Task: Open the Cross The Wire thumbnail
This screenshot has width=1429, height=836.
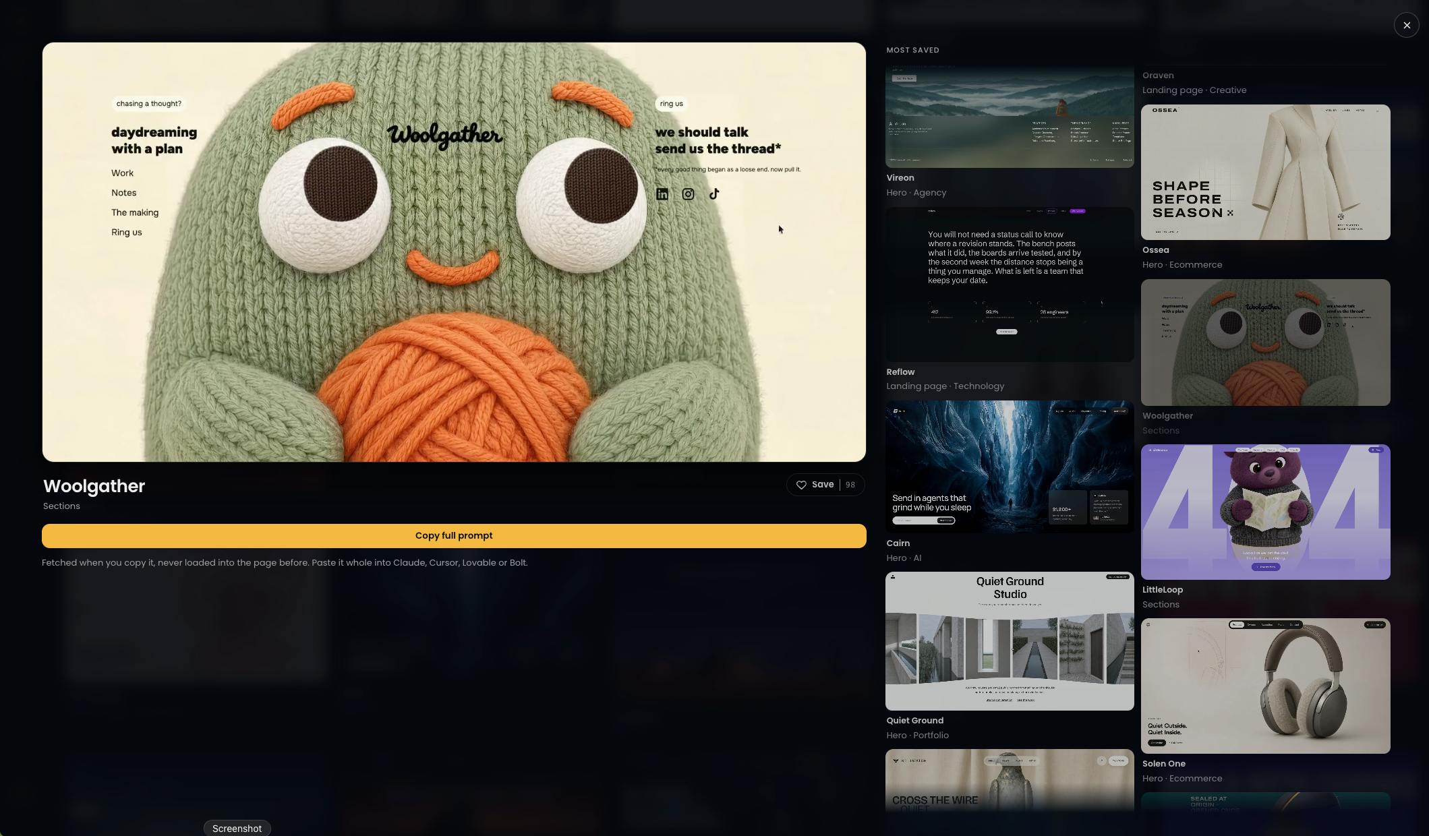Action: [x=1010, y=779]
